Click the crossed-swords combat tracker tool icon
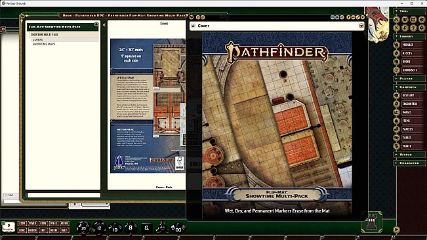This screenshot has width=427, height=240. point(396,19)
